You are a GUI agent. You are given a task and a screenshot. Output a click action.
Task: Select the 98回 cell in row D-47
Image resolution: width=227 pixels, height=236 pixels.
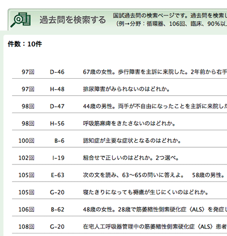(x=28, y=106)
